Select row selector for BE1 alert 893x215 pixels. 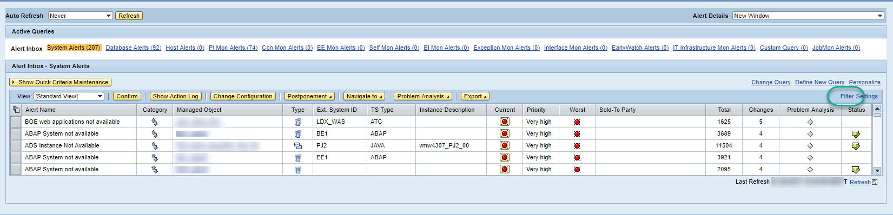16,134
